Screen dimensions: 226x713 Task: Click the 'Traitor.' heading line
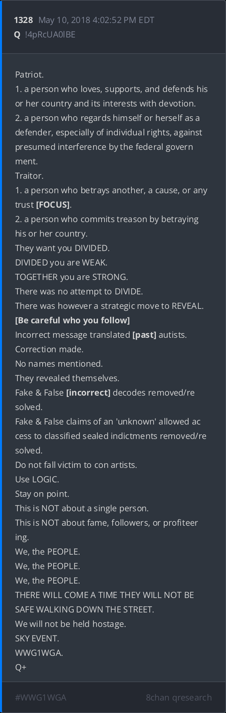click(x=29, y=176)
